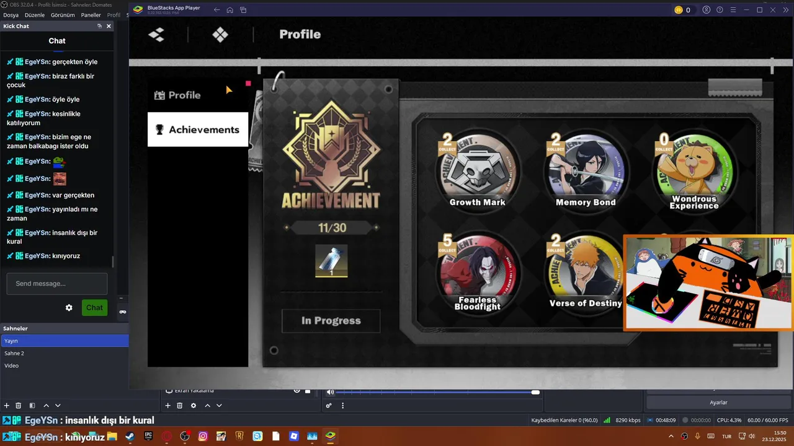Open BlueStacks hamburger menu
The height and width of the screenshot is (446, 794).
click(x=733, y=10)
